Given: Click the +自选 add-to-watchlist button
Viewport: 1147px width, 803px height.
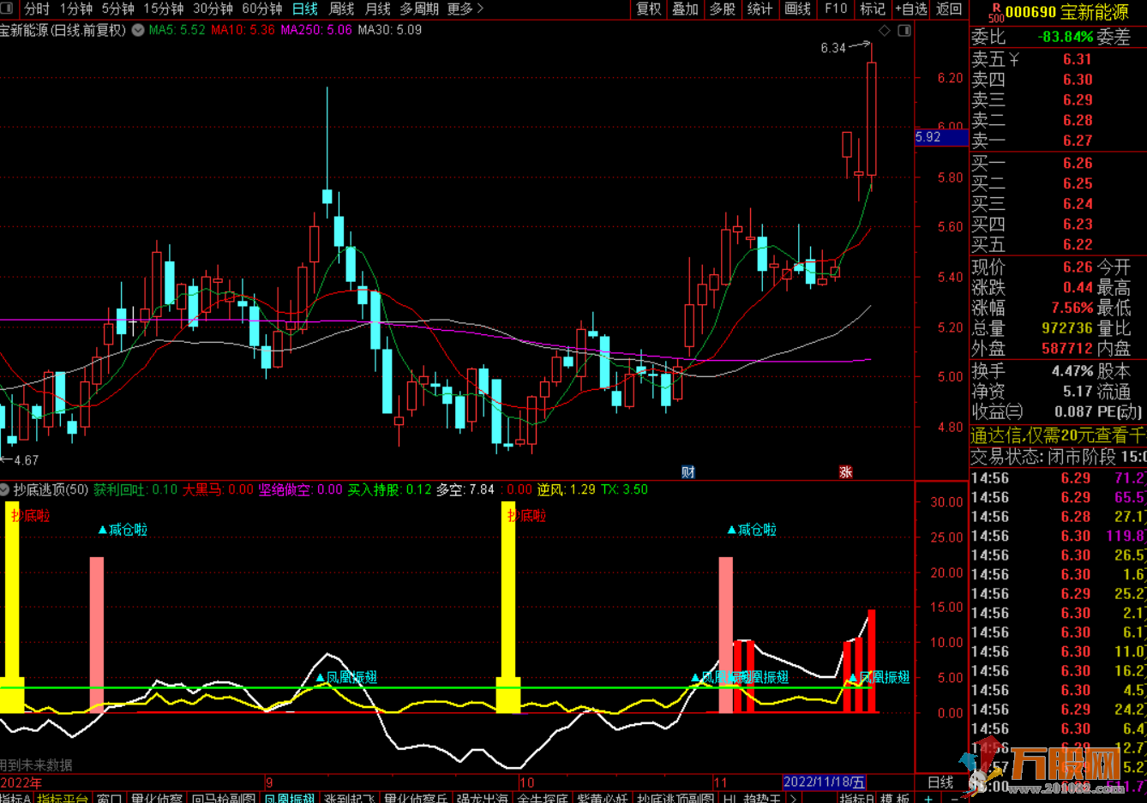Looking at the screenshot, I should click(911, 9).
